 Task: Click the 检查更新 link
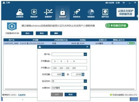22,95
